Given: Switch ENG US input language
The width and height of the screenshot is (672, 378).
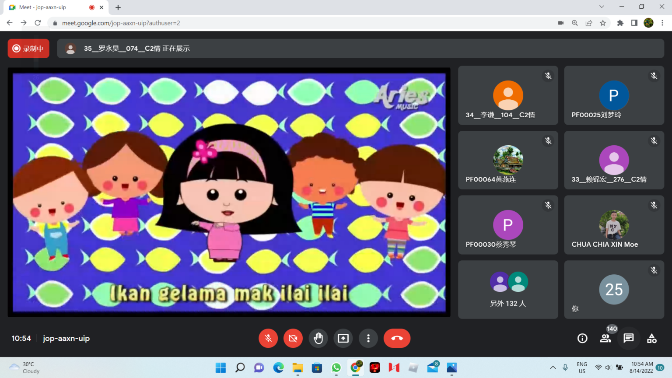Looking at the screenshot, I should pyautogui.click(x=582, y=367).
